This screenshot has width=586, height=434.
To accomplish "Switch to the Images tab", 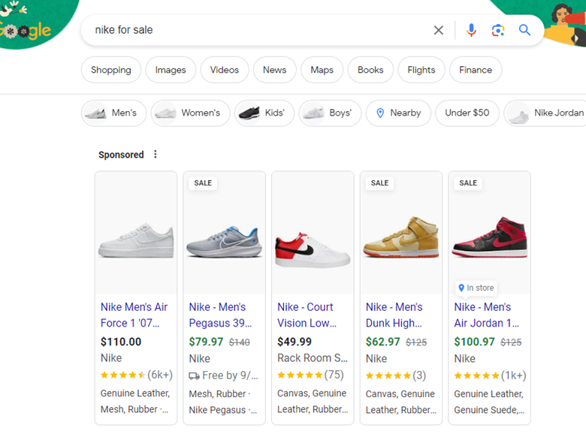I will (171, 70).
